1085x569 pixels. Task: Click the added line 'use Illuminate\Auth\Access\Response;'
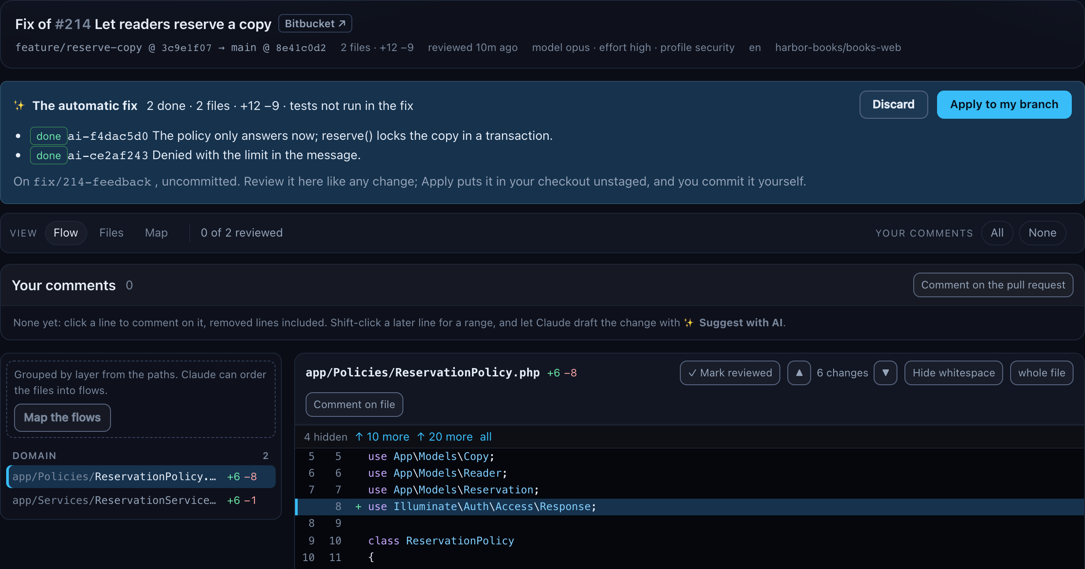pos(689,507)
